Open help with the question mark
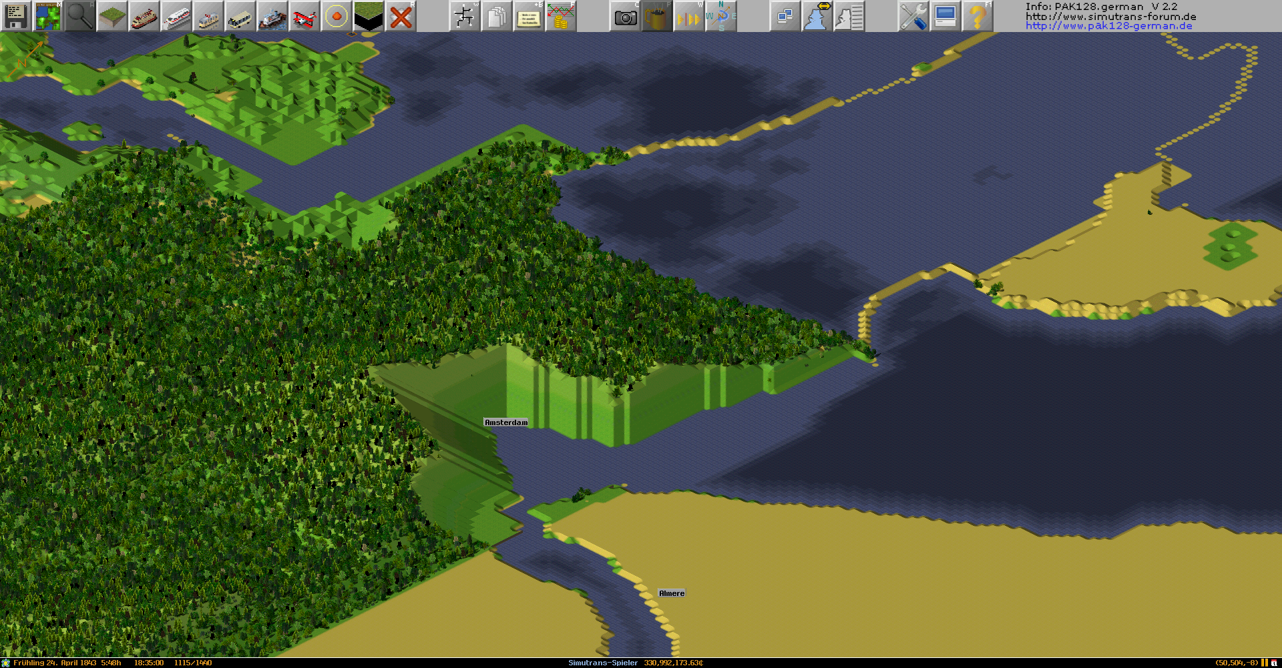1282x668 pixels. (x=977, y=16)
